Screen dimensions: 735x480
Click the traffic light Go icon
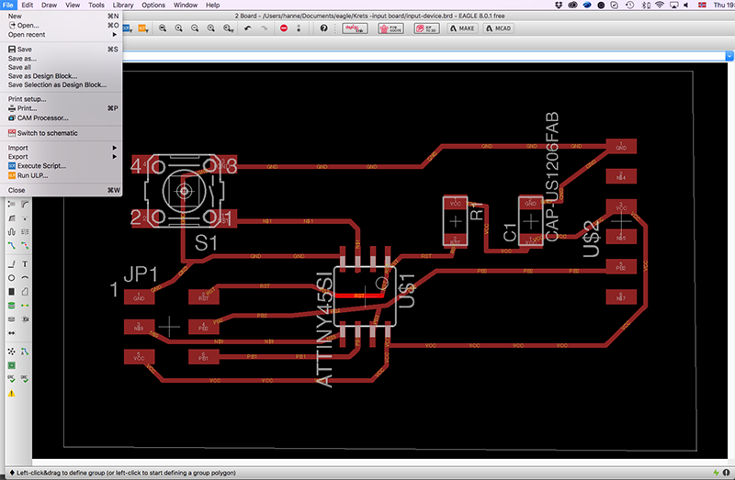click(299, 28)
